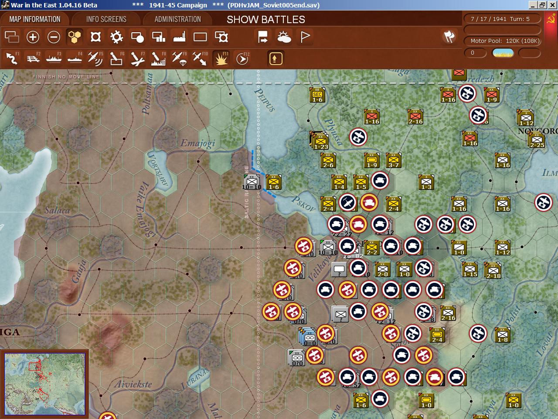The width and height of the screenshot is (558, 419).
Task: Select the F6 bomb unit icon
Action: coord(116,58)
